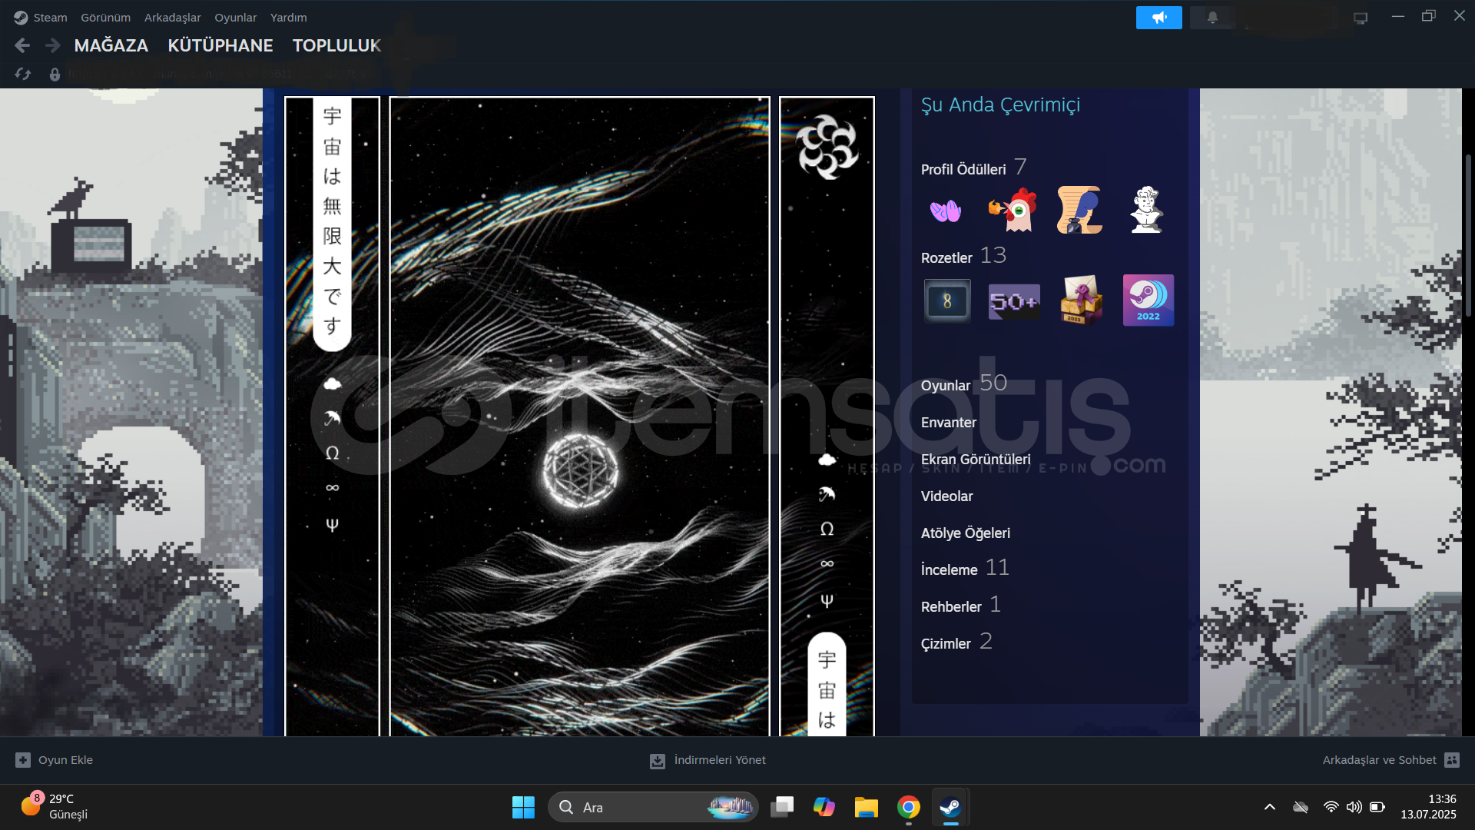
Task: Switch to the TOPLULUK tab
Action: tap(336, 45)
